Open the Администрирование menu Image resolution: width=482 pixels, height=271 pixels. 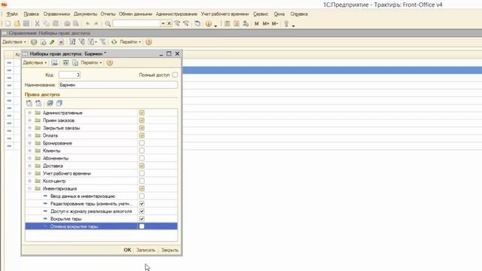click(x=176, y=14)
